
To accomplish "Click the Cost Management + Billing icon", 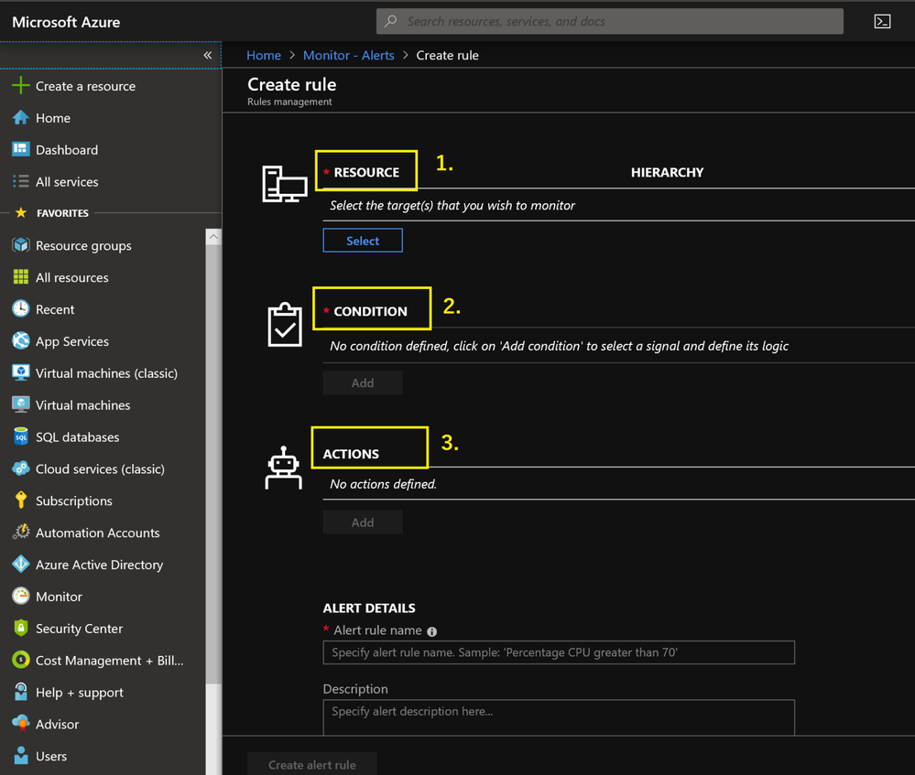I will pos(20,660).
